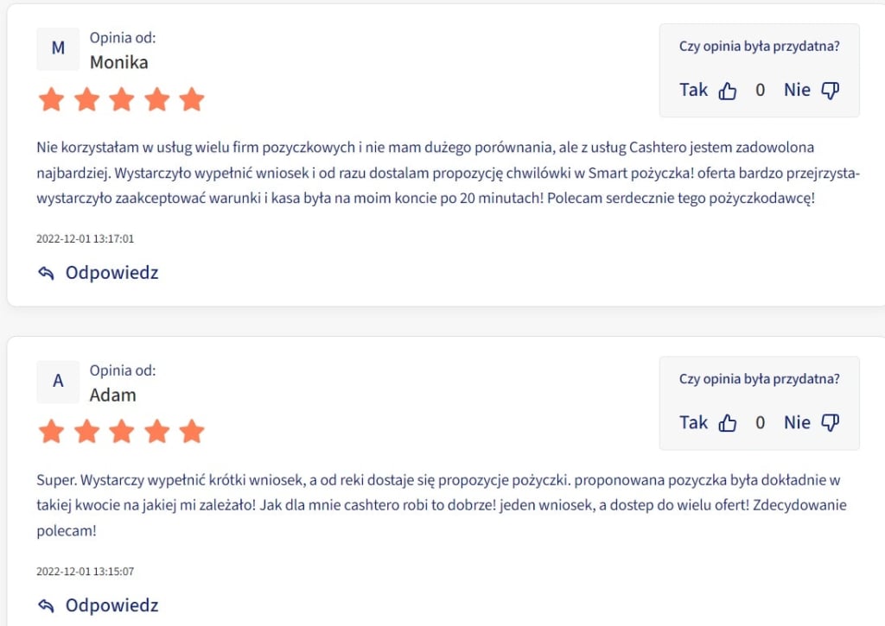Vote Nie on Adam's opinion

pos(797,423)
